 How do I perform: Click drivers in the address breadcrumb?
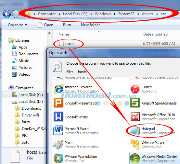pos(148,14)
